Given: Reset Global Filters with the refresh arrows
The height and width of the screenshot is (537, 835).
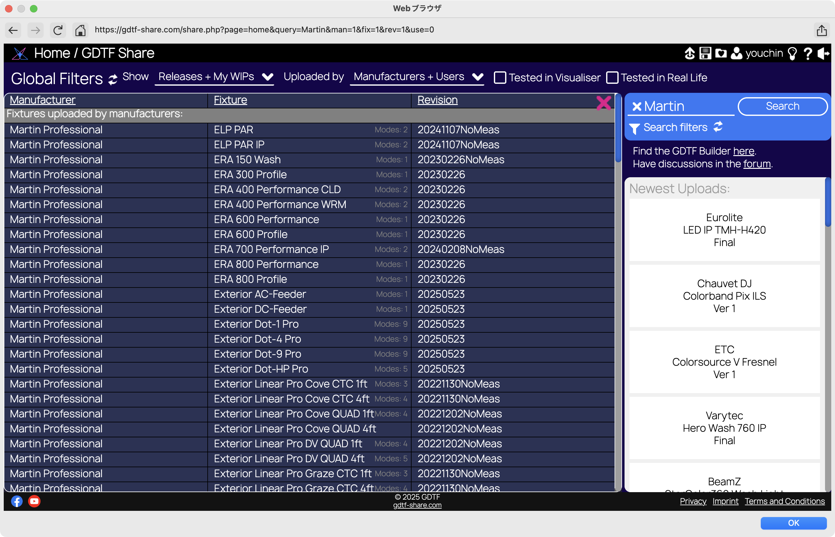Looking at the screenshot, I should (112, 79).
